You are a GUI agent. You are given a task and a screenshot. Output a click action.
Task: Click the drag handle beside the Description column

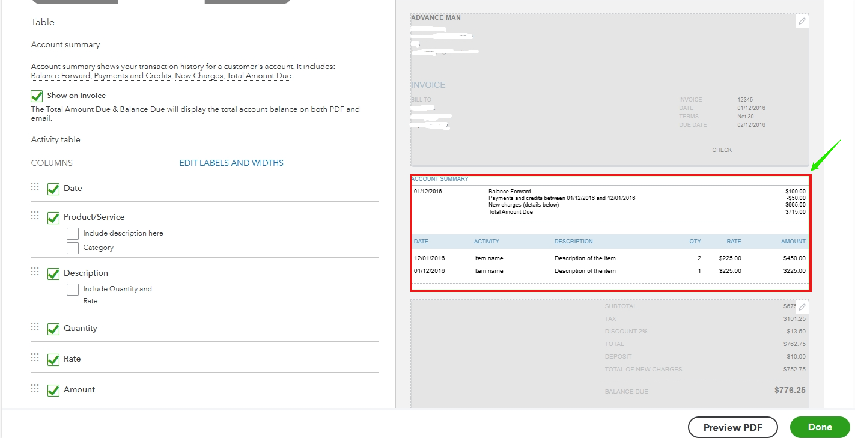[x=34, y=272]
